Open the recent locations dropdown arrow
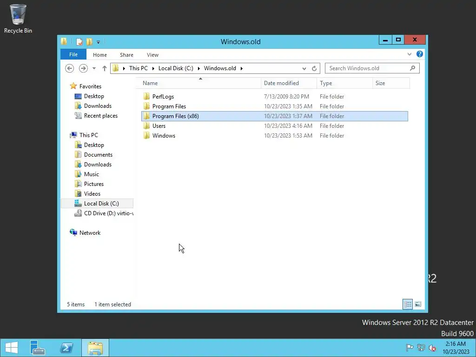The width and height of the screenshot is (476, 357). 94,68
